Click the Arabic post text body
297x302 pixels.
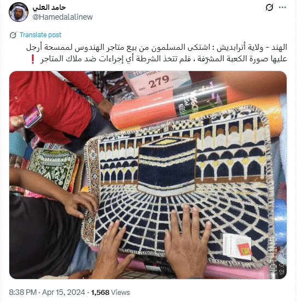tap(156, 53)
